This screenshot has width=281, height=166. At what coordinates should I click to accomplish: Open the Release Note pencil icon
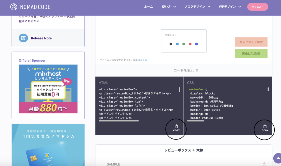pos(23,38)
